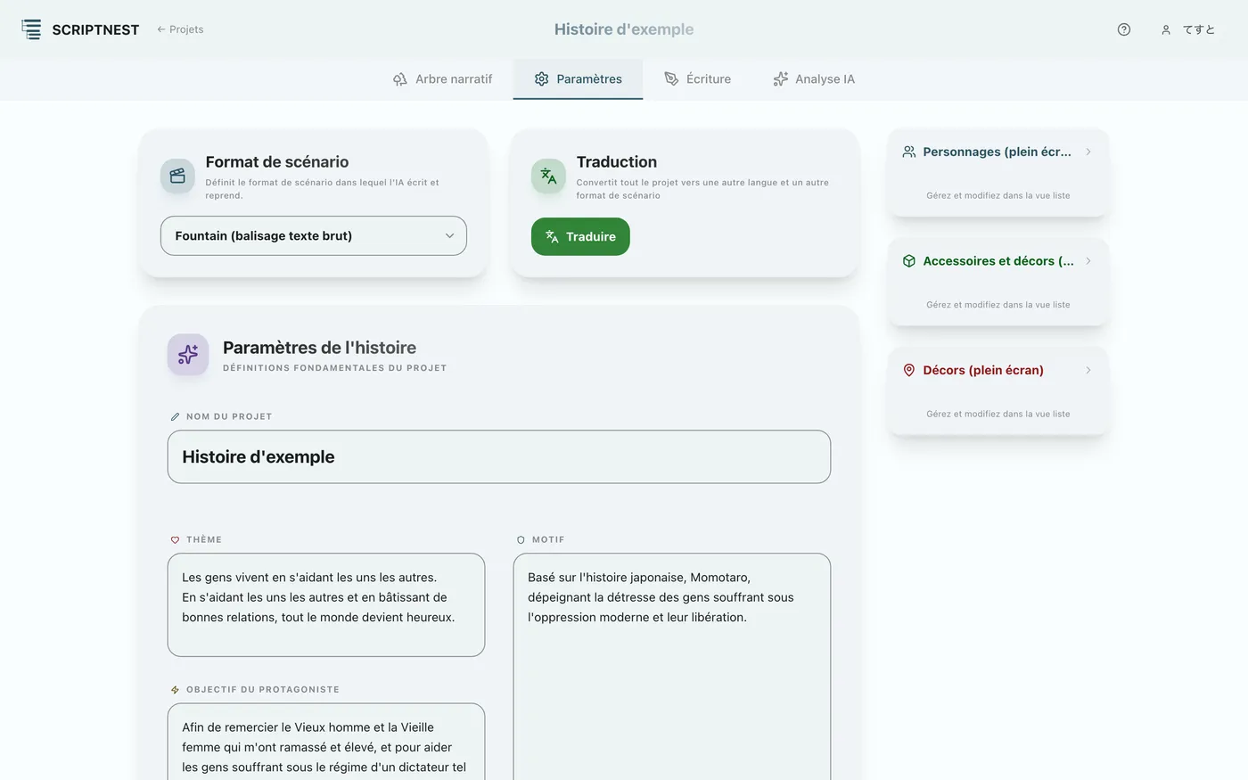
Task: Expand the Personnages chevron
Action: pyautogui.click(x=1088, y=152)
